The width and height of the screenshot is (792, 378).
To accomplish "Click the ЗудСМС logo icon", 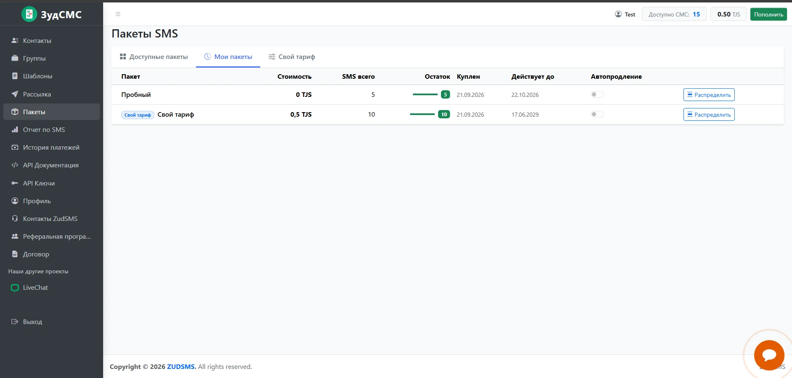I will point(29,14).
